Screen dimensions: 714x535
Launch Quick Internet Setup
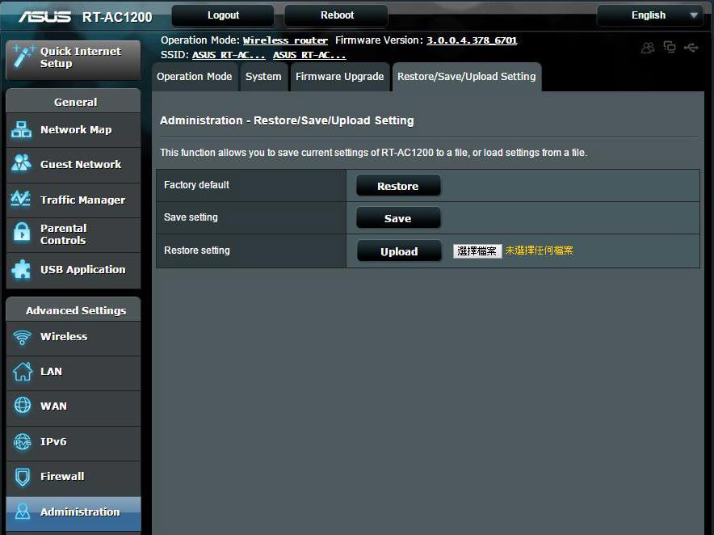point(73,59)
